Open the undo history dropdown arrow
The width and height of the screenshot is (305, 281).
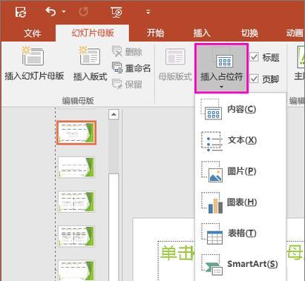point(64,12)
